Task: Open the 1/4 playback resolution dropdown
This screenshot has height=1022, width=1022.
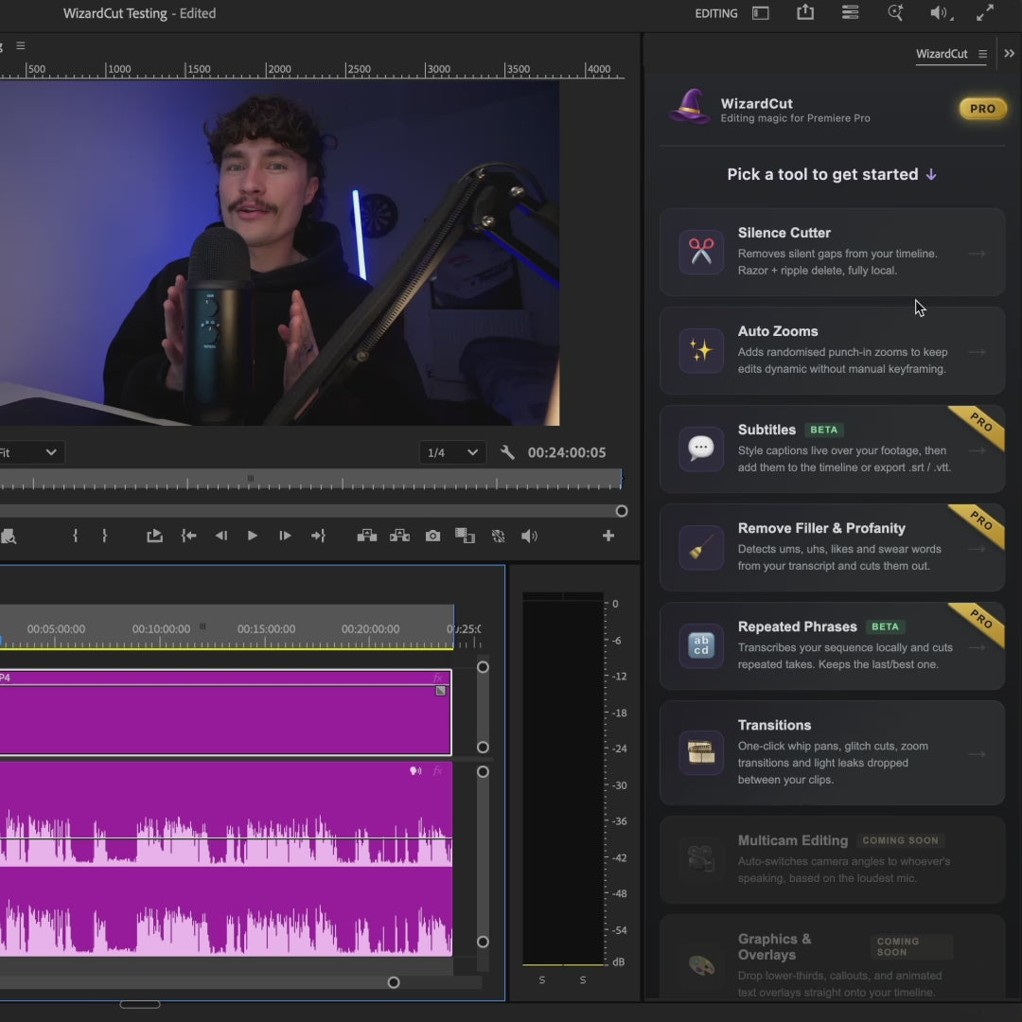Action: point(452,452)
